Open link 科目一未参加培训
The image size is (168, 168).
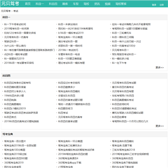pos(68,24)
